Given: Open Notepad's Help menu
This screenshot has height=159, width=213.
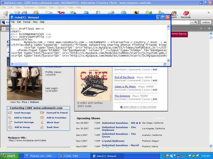Looking at the screenshot, I should coord(42,22).
